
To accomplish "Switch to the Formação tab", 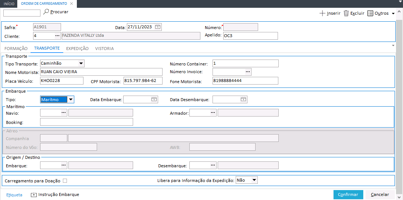I will click(16, 49).
